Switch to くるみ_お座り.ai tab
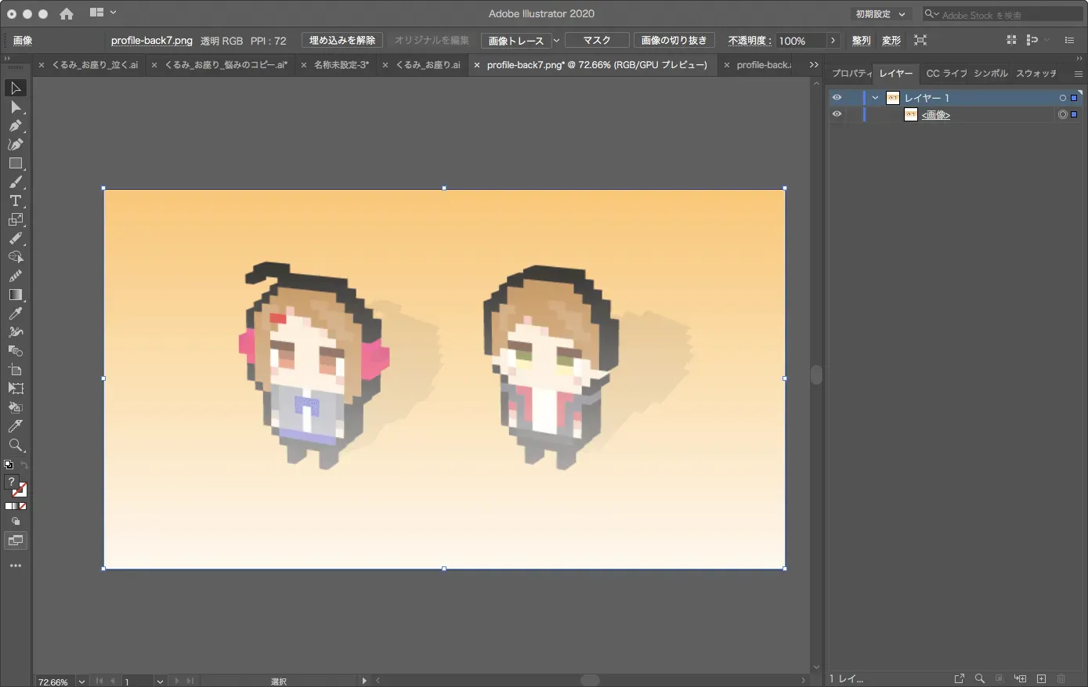 pyautogui.click(x=428, y=65)
